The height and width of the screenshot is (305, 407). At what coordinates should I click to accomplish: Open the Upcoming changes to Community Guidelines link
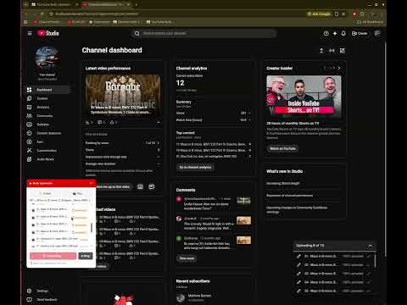click(297, 209)
